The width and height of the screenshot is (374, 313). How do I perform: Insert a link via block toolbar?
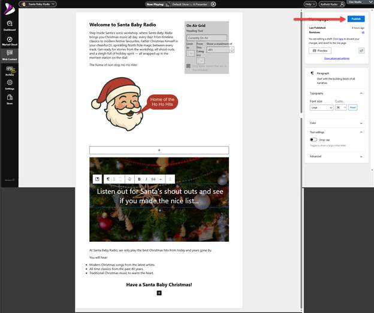[x=153, y=179]
